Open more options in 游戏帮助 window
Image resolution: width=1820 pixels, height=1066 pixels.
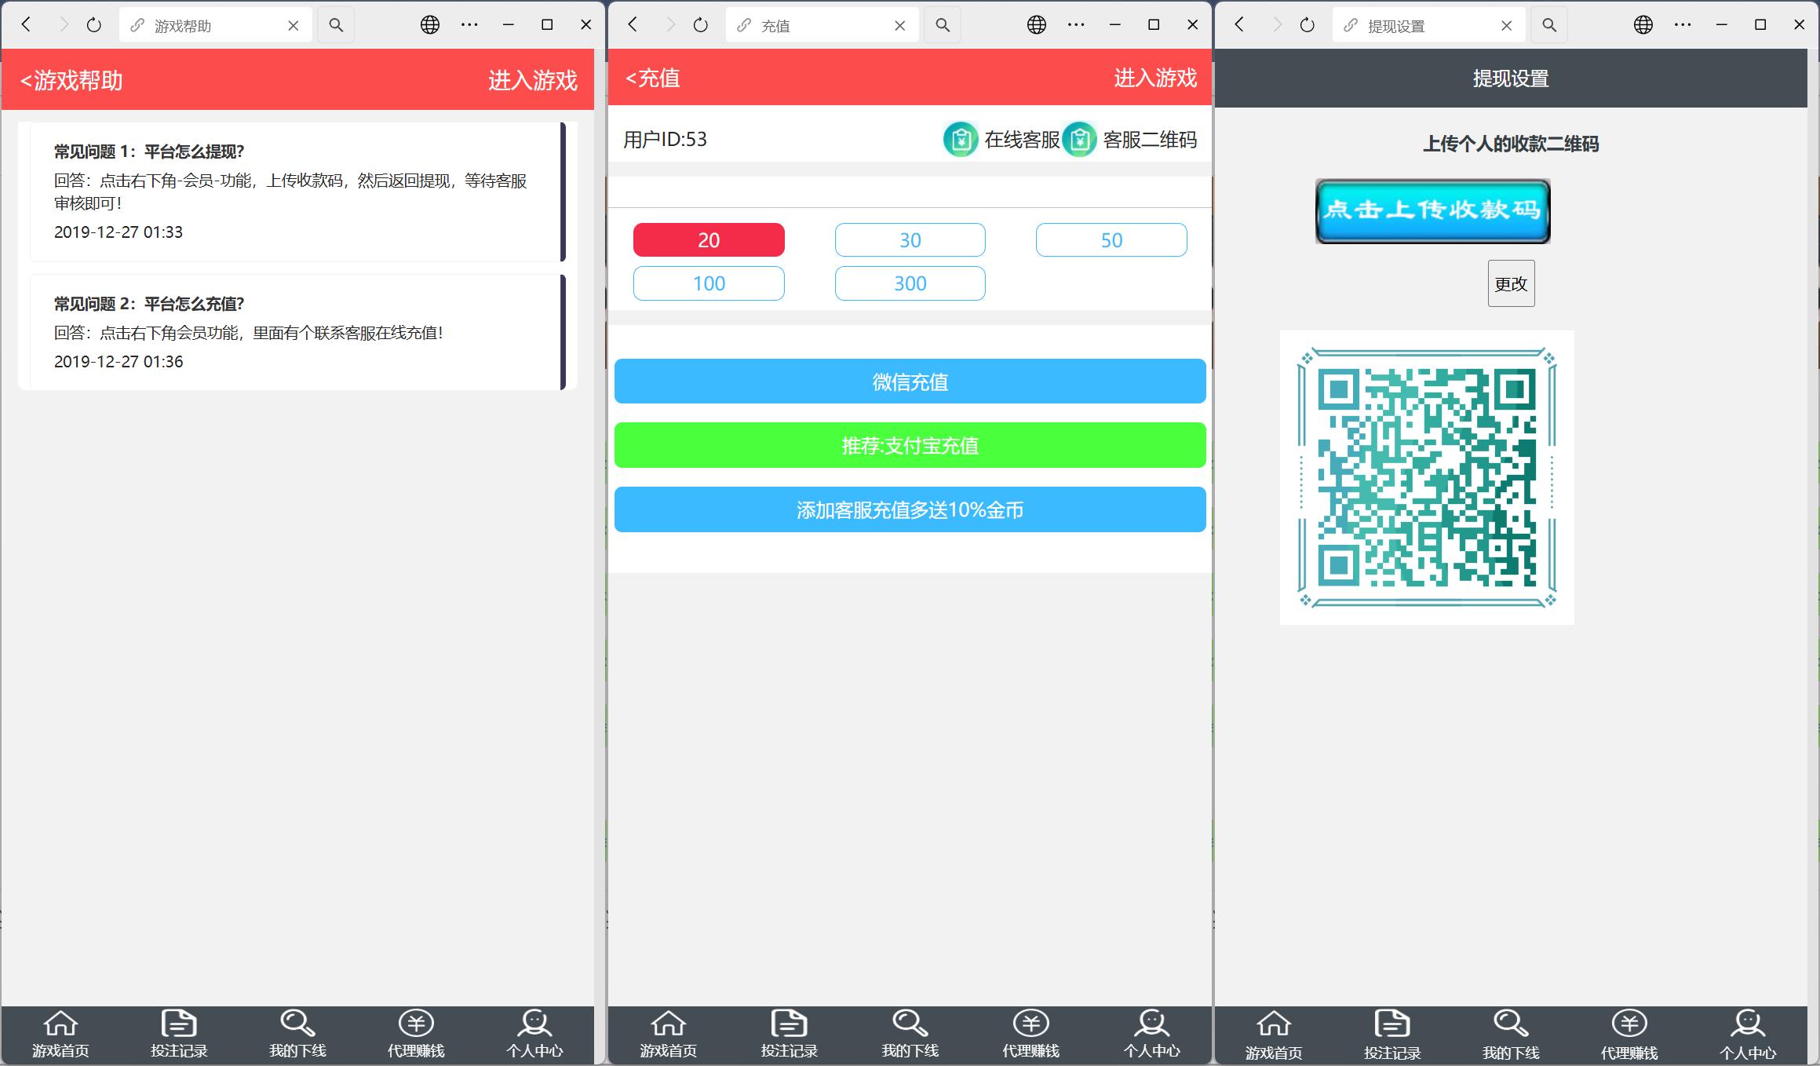(x=469, y=25)
